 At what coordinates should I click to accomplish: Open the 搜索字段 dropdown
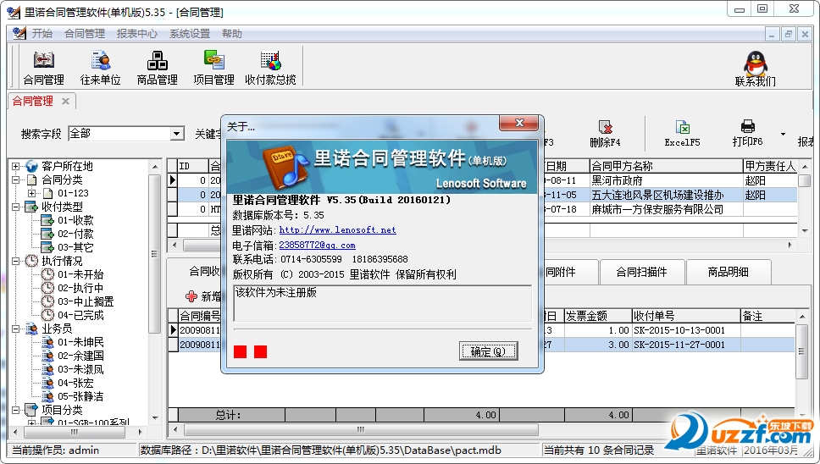pos(177,134)
